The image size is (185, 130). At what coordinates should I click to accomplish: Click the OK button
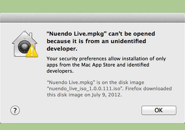(x=159, y=110)
